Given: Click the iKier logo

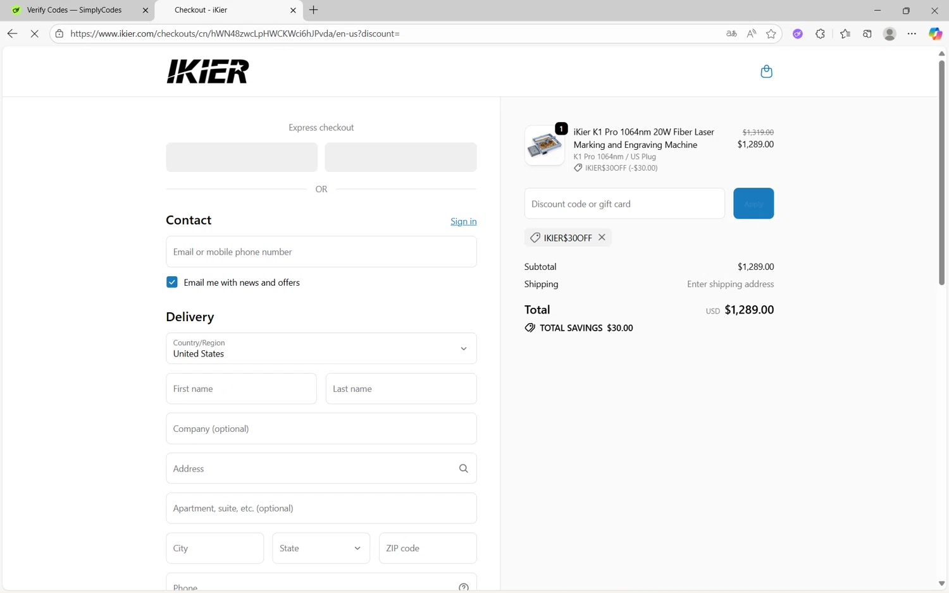Looking at the screenshot, I should [x=208, y=71].
